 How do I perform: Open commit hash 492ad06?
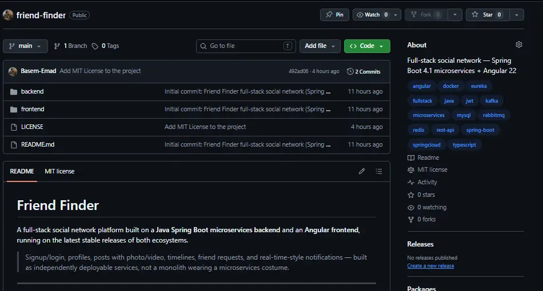click(x=298, y=71)
